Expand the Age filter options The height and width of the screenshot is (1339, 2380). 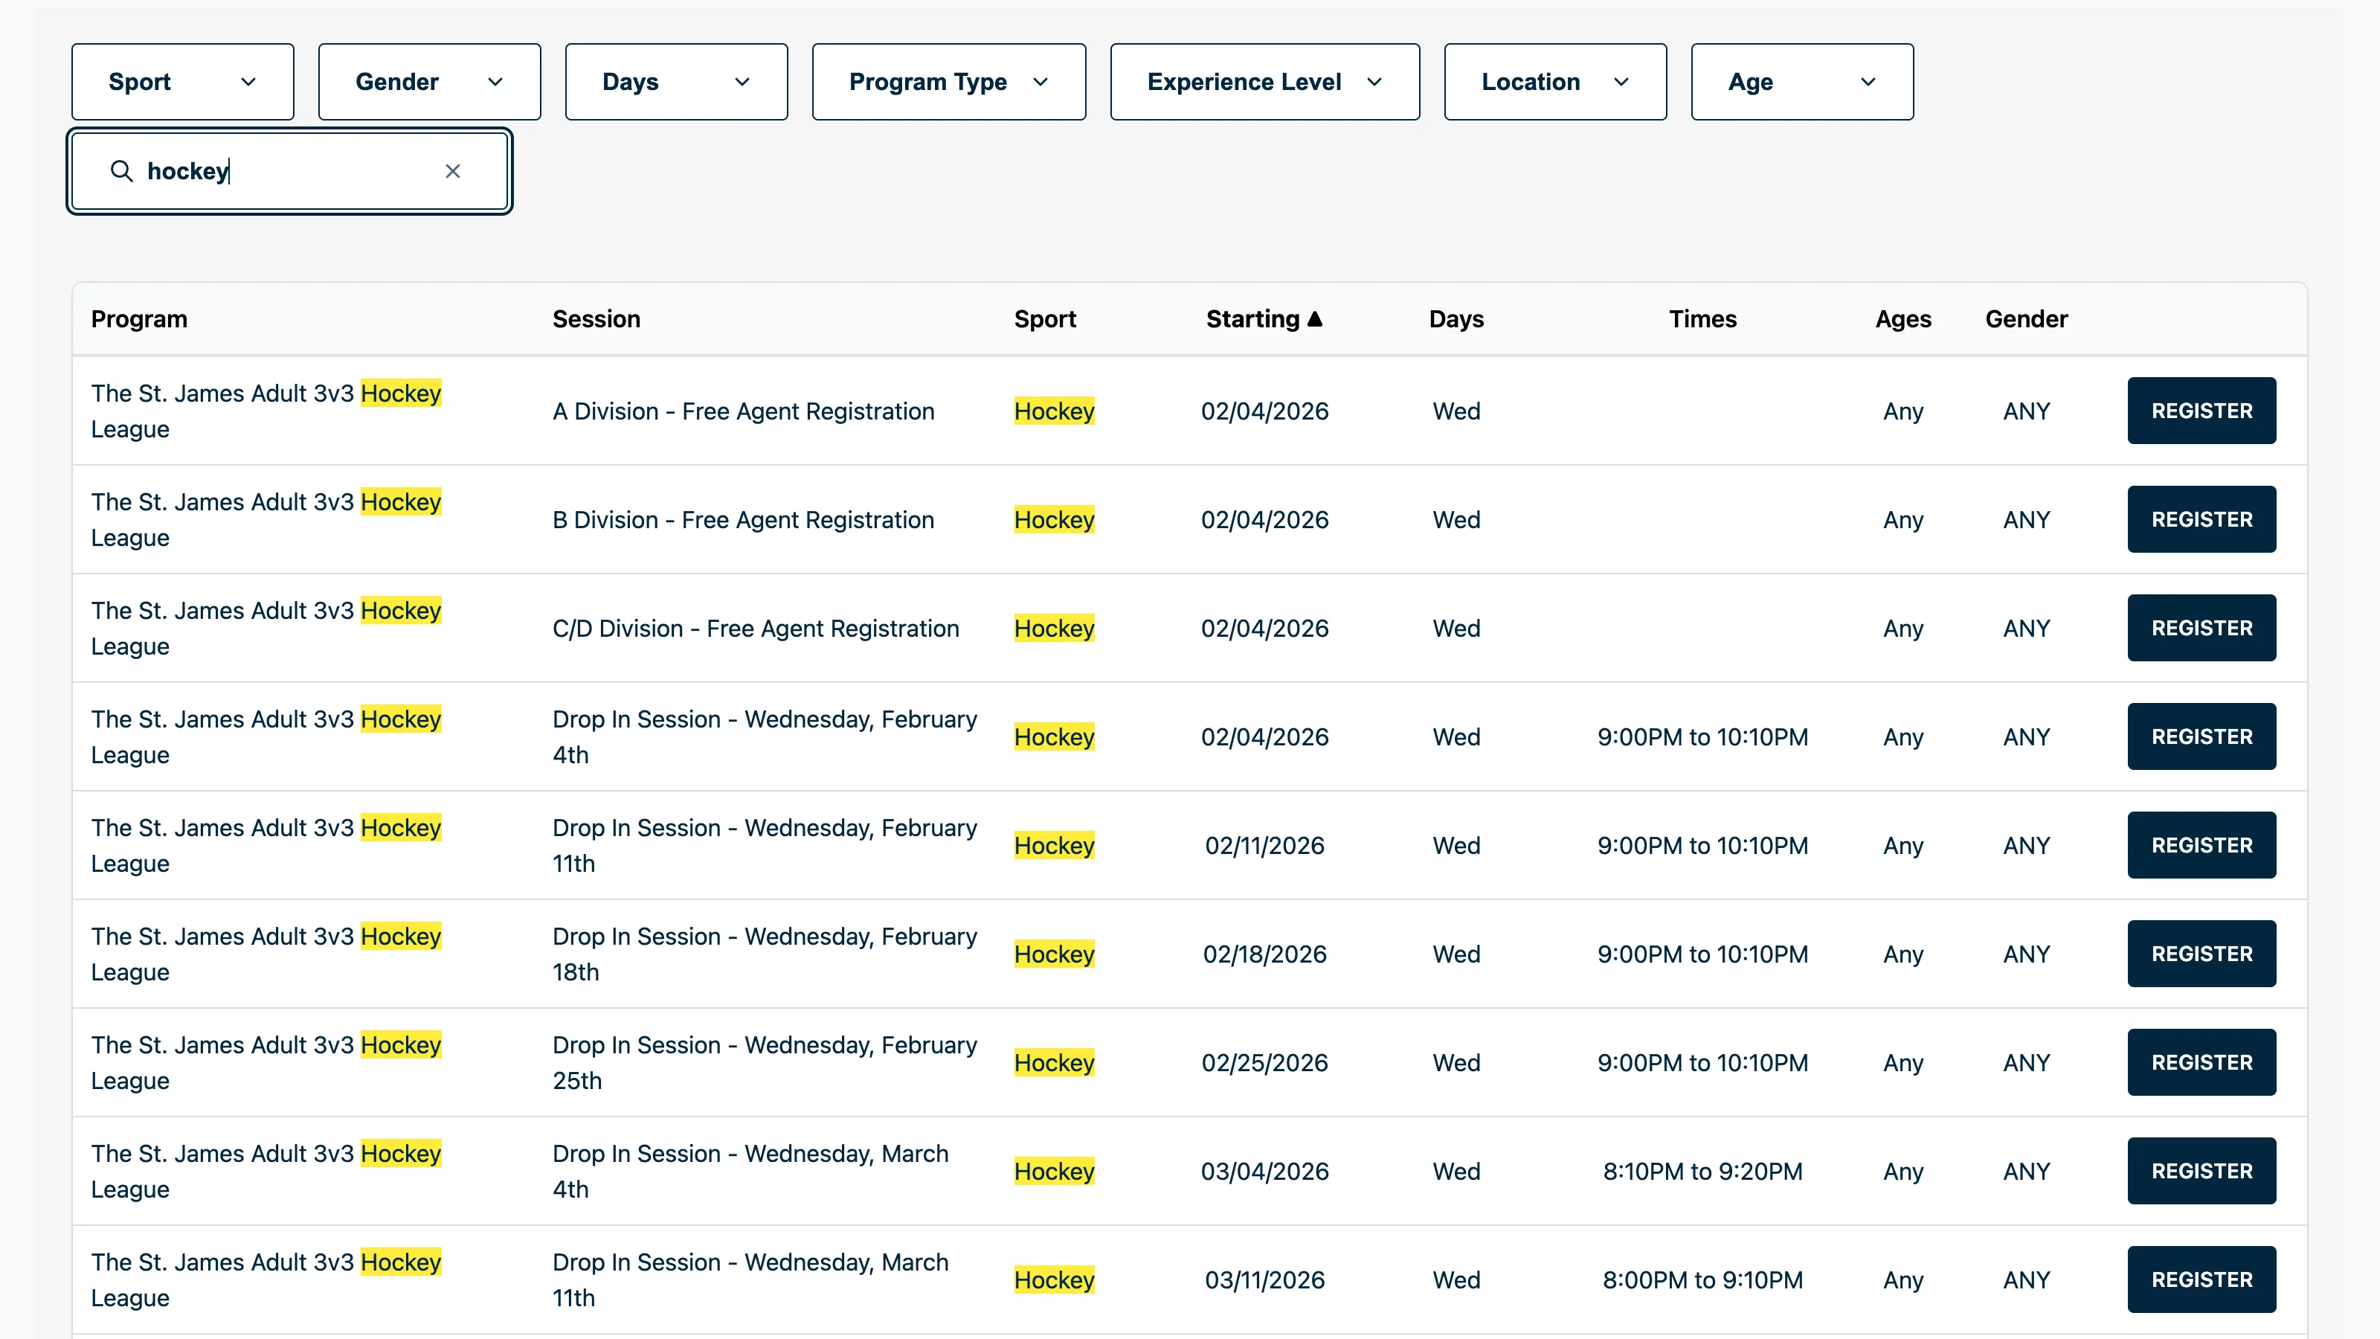(1801, 81)
